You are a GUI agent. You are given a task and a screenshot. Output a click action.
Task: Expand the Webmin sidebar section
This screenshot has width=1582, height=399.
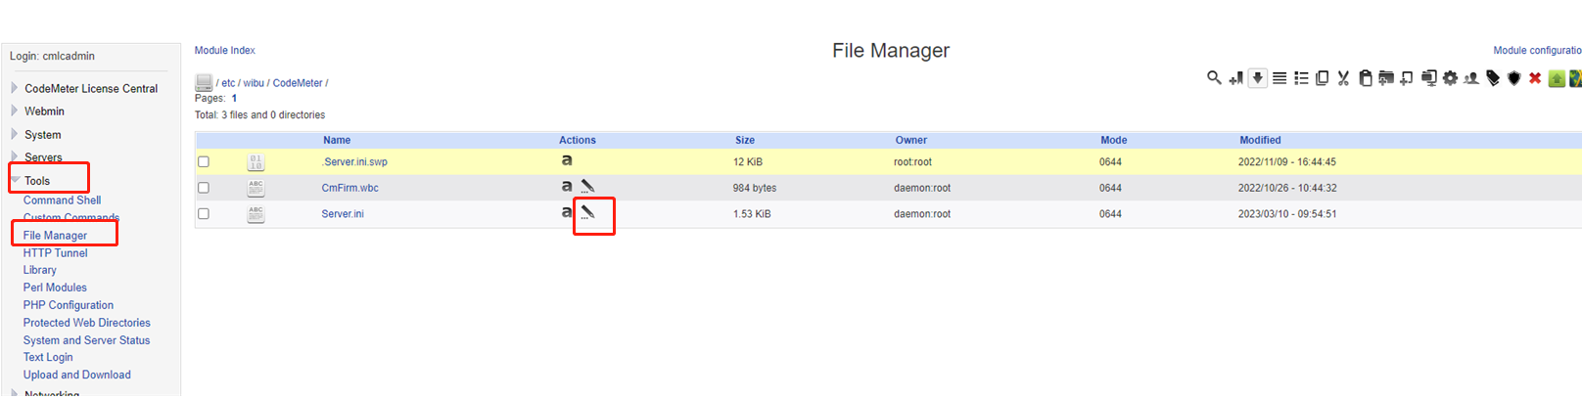[44, 111]
